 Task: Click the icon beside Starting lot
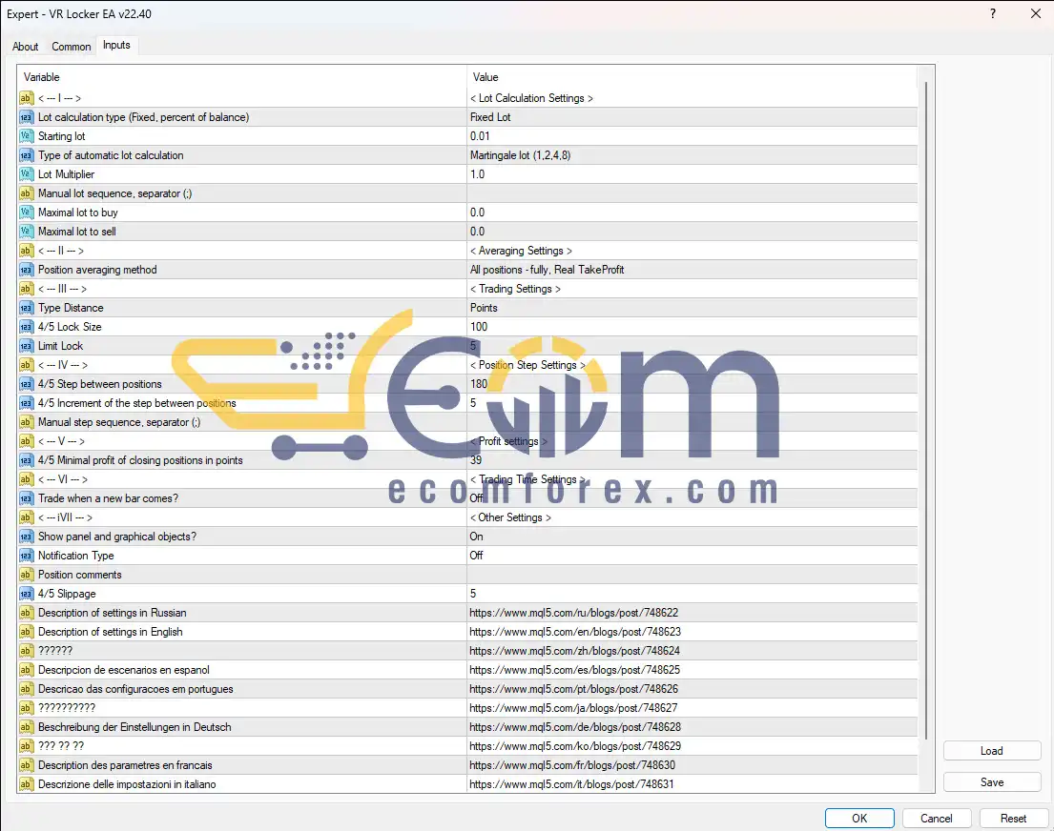point(26,136)
